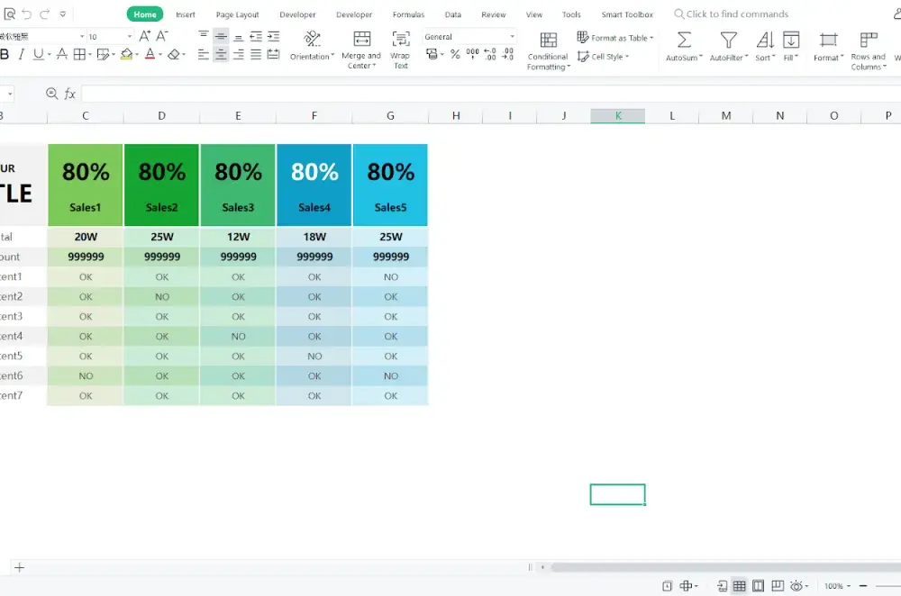Click the print preview icon
Viewport: 901px width, 596px height.
tap(9, 14)
